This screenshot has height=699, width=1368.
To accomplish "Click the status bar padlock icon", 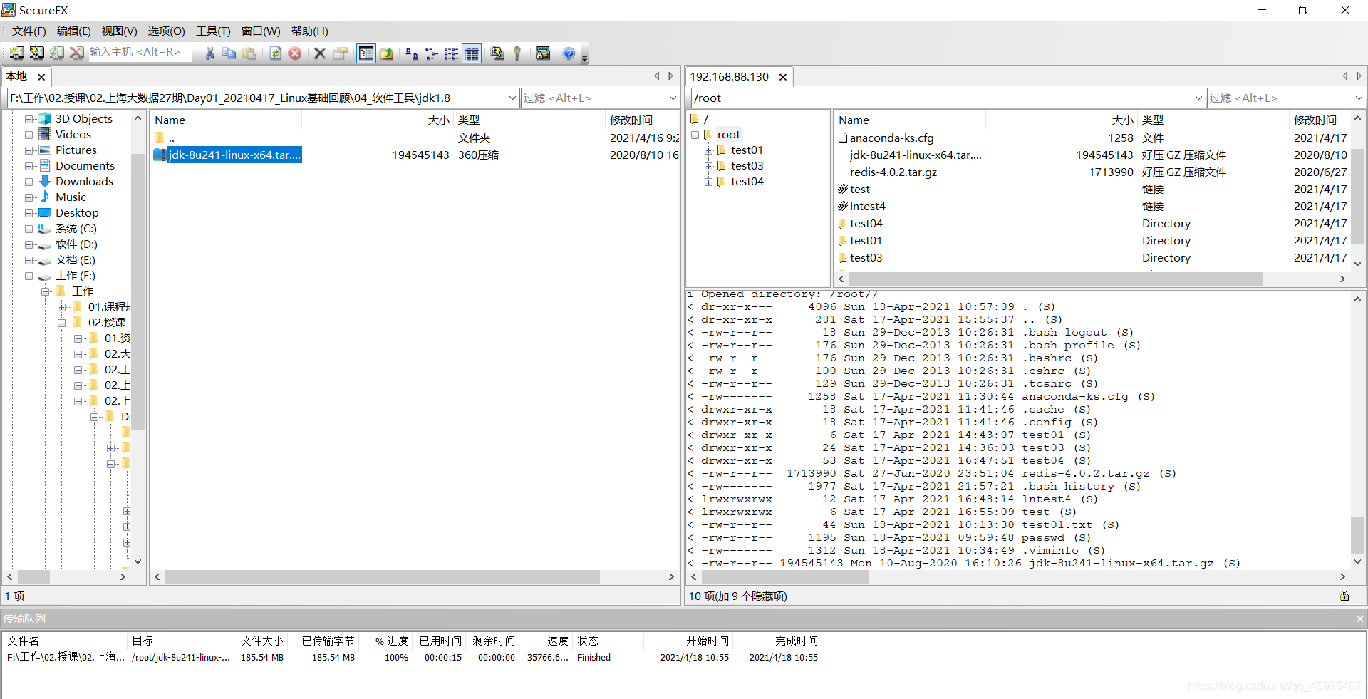I will (1344, 596).
